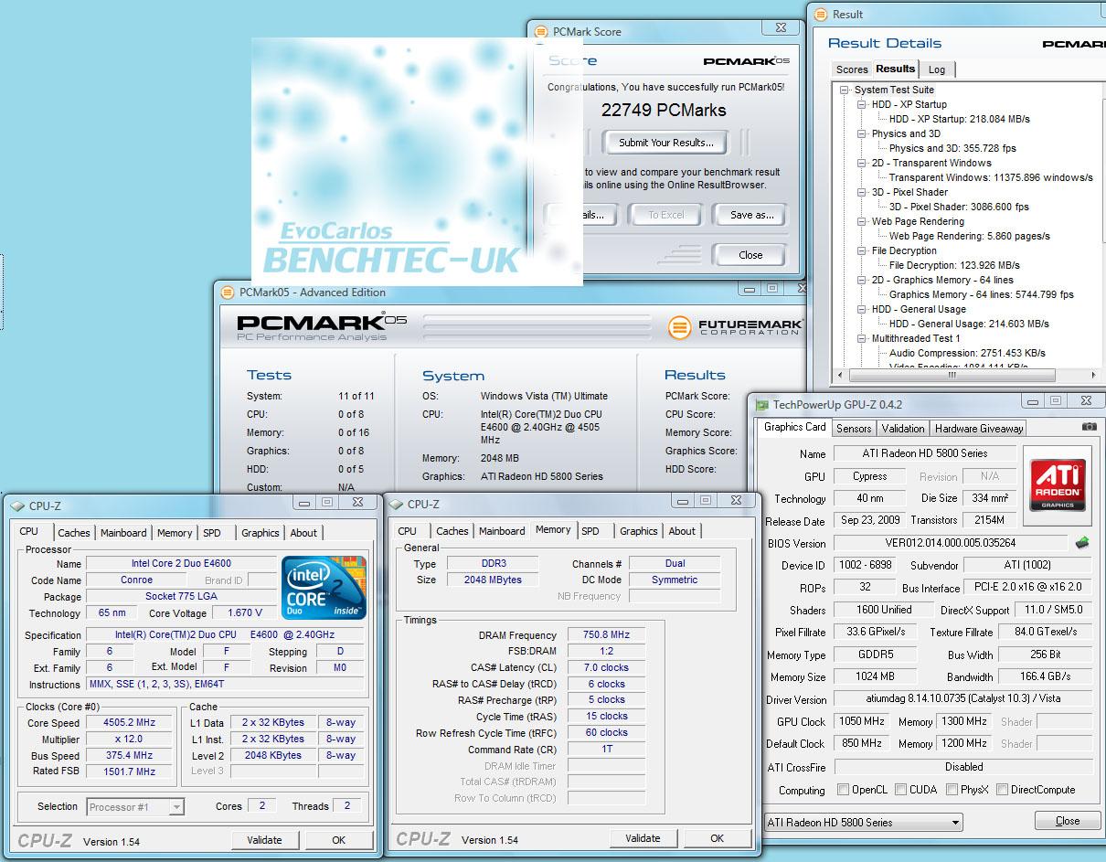Click the DRAM Frequency value 750.8 MHz
Screen dimensions: 1106x862
tap(607, 635)
